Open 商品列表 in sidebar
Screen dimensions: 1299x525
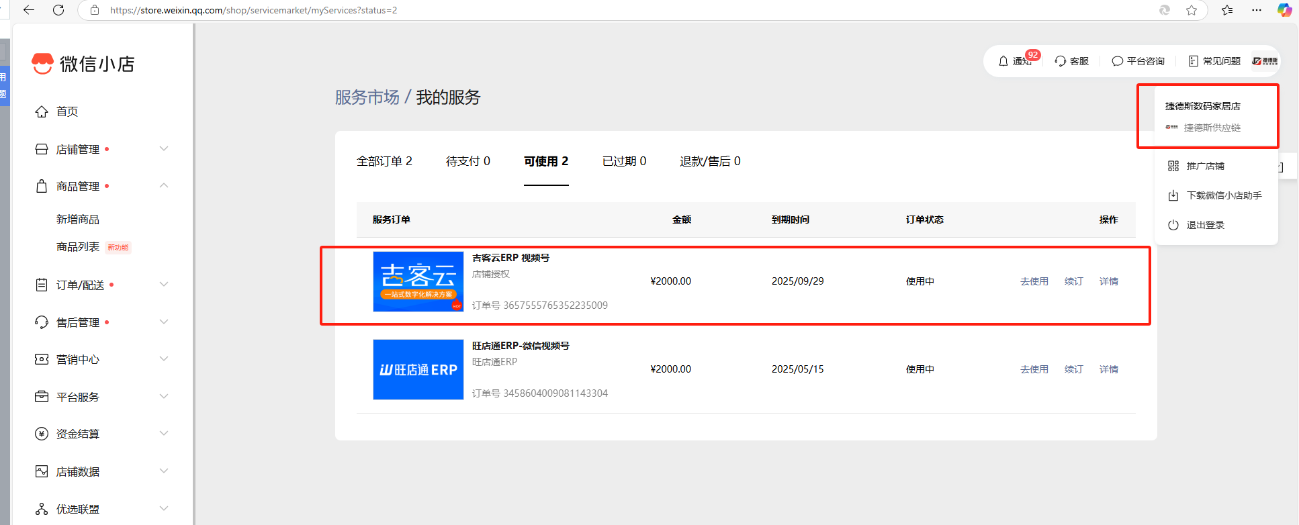point(78,247)
